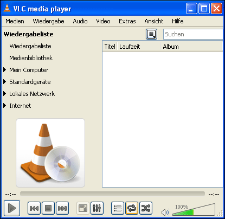Sort playlist by Album column
225x219 pixels.
(191, 47)
